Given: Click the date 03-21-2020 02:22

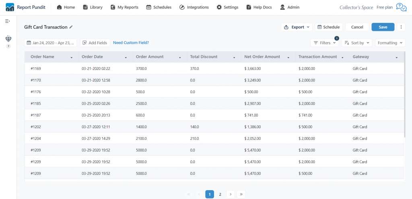Looking at the screenshot, I should (96, 68).
